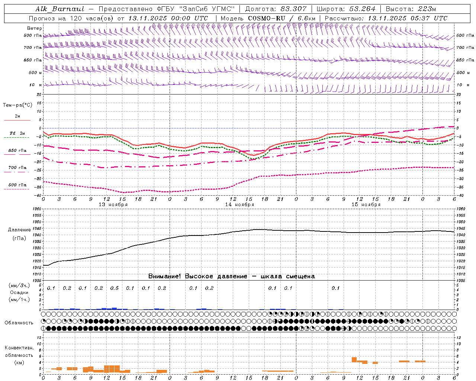
Task: Click the Тем-ра(°C) axis label
Action: pyautogui.click(x=17, y=105)
